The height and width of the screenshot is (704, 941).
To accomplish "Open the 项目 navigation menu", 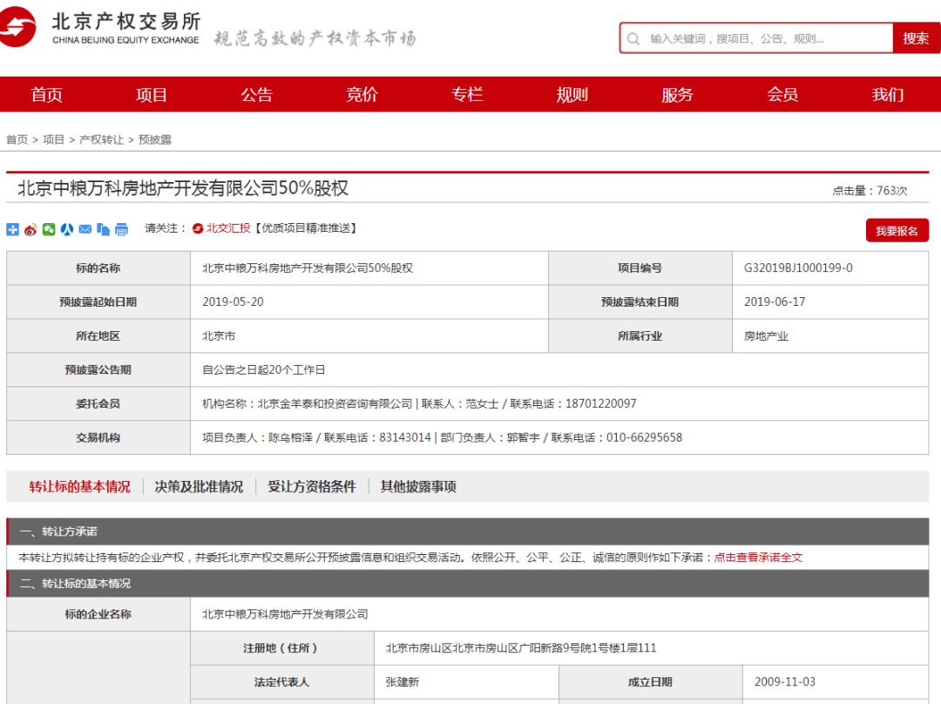I will (152, 95).
